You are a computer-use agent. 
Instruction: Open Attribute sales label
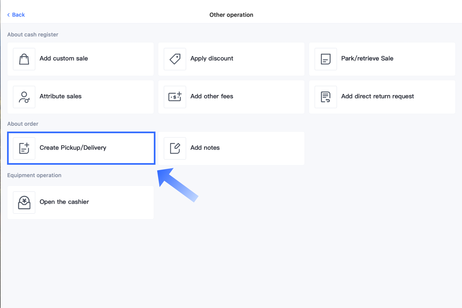click(x=61, y=96)
